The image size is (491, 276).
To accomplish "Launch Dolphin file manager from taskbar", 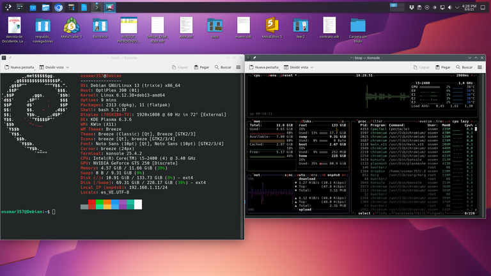I will tap(46, 8).
